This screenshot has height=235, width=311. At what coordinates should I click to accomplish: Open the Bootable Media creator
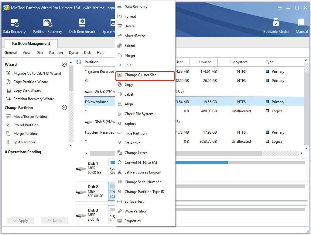click(276, 26)
